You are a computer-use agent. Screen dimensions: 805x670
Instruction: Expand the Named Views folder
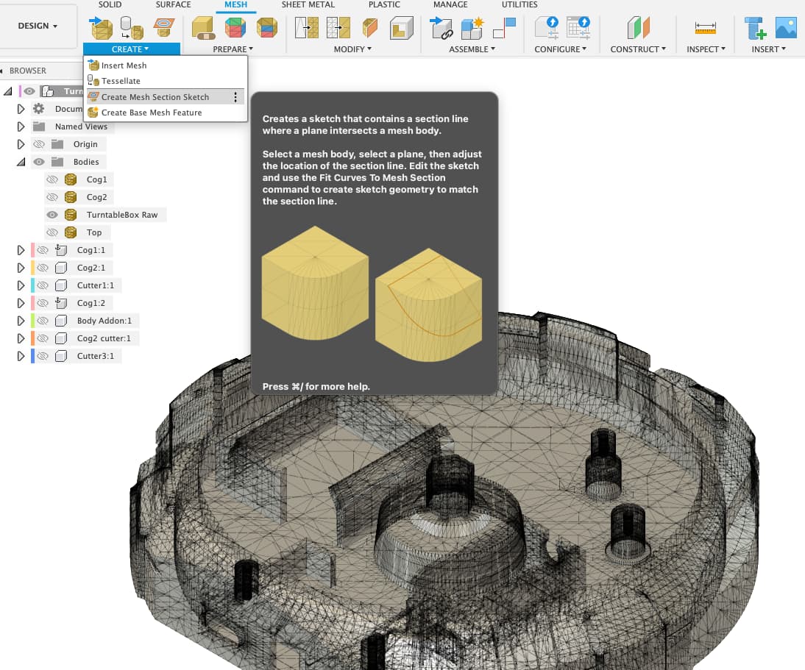coord(21,126)
